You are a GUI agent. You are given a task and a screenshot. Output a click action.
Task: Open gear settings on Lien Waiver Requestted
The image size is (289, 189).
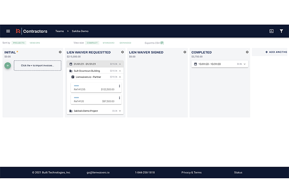coord(122,52)
